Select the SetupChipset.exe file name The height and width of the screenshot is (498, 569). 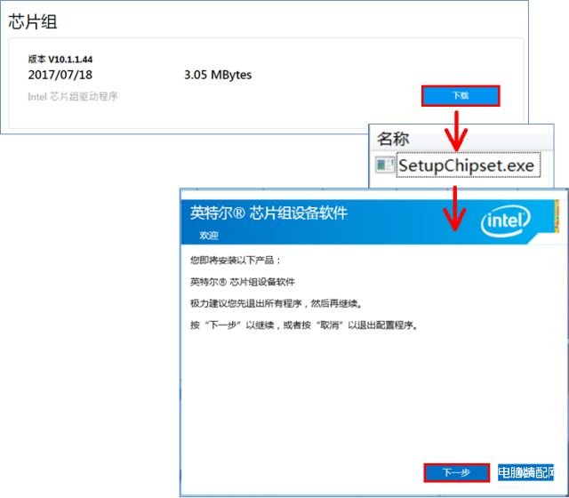click(468, 165)
